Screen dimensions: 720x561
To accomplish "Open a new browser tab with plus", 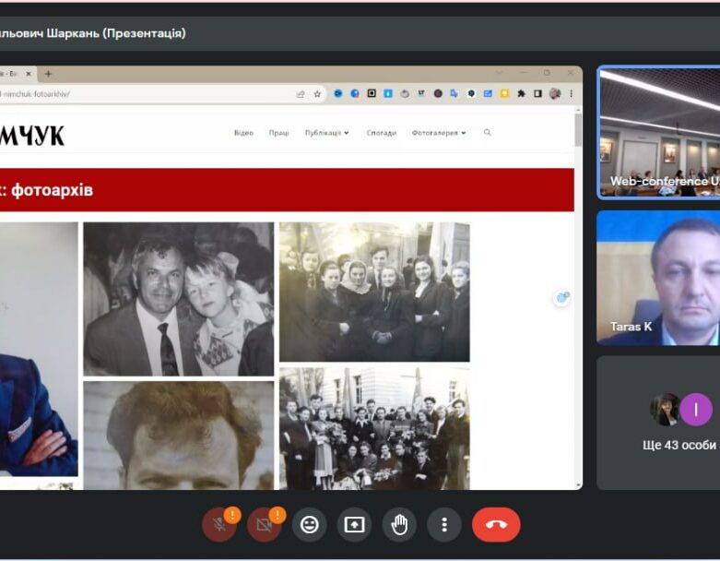I will point(48,74).
